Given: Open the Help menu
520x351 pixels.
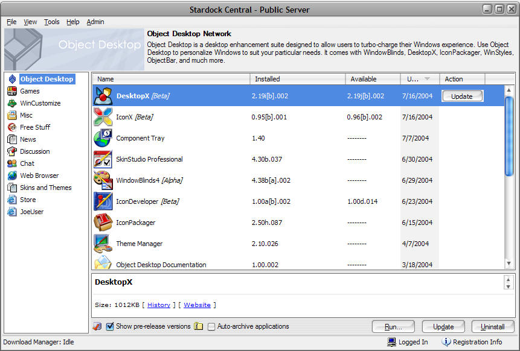Looking at the screenshot, I should [72, 22].
